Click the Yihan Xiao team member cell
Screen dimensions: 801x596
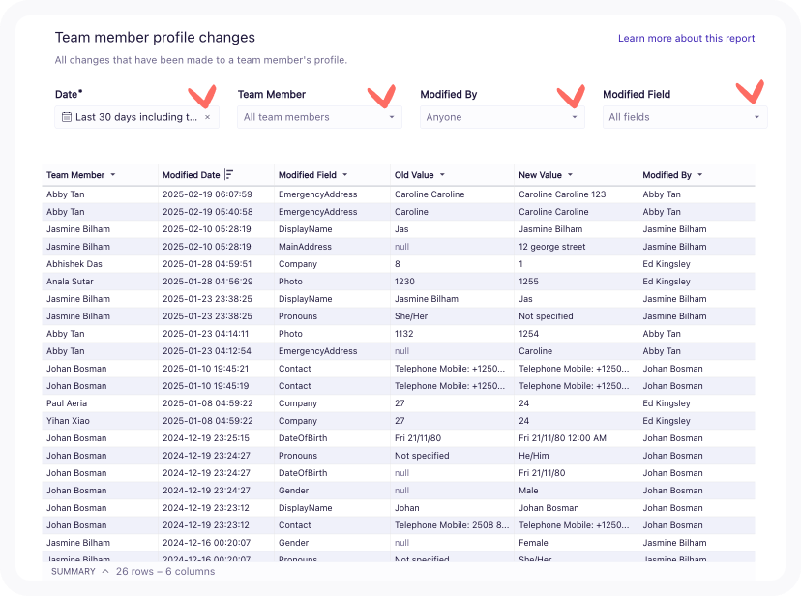(x=67, y=421)
